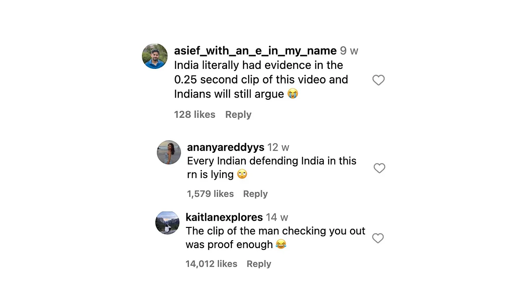Visit the asief_with_an_e_in_my_name username link
Viewport: 530px width, 298px height.
(255, 51)
